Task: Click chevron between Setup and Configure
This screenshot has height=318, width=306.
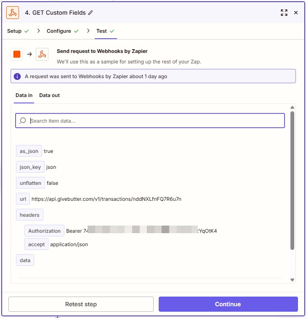Action: [38, 31]
